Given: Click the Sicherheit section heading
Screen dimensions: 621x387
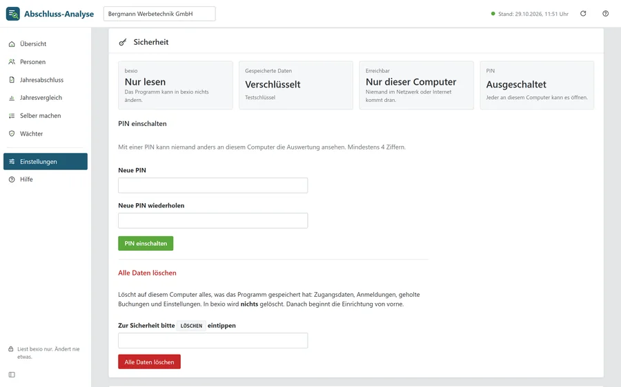Looking at the screenshot, I should (151, 42).
